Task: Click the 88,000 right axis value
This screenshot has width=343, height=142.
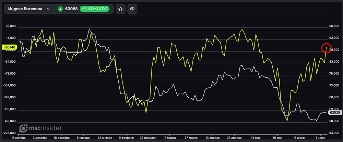Action: point(334,50)
